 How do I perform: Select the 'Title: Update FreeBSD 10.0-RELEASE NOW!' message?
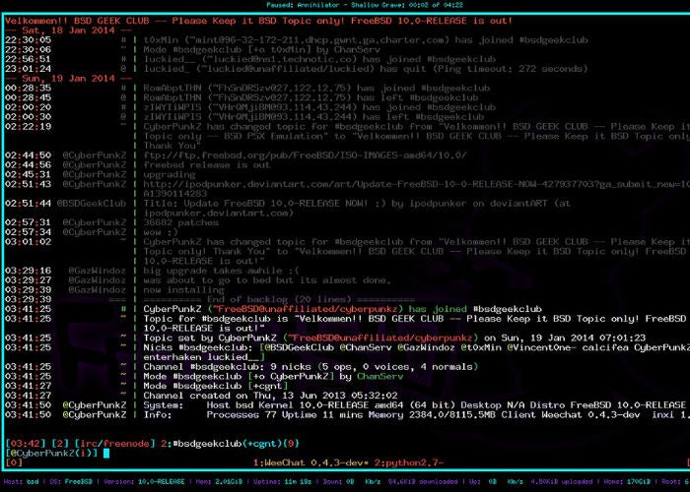357,209
